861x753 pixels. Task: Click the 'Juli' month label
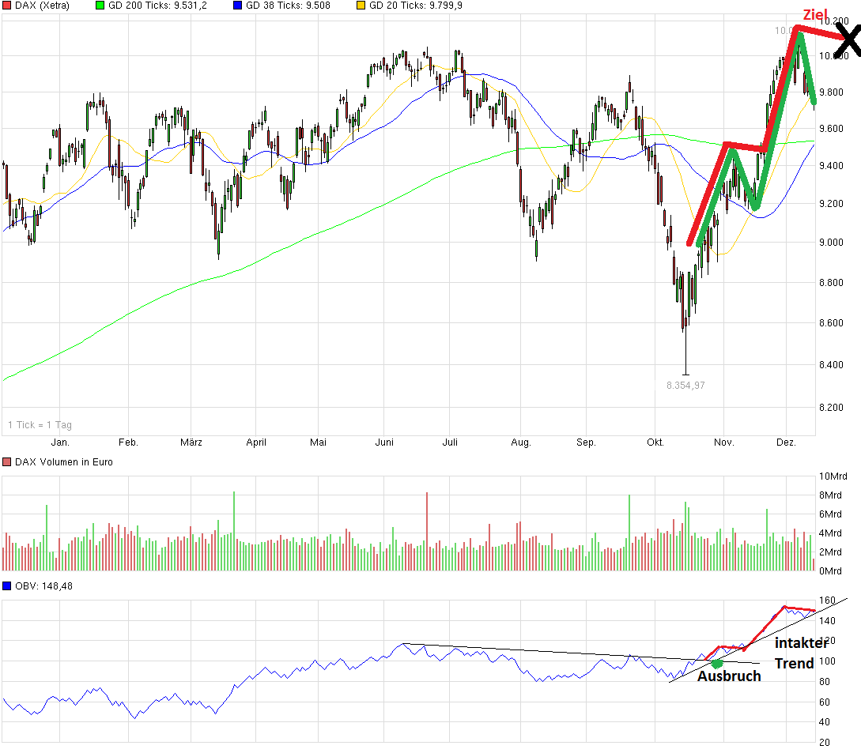coord(450,442)
